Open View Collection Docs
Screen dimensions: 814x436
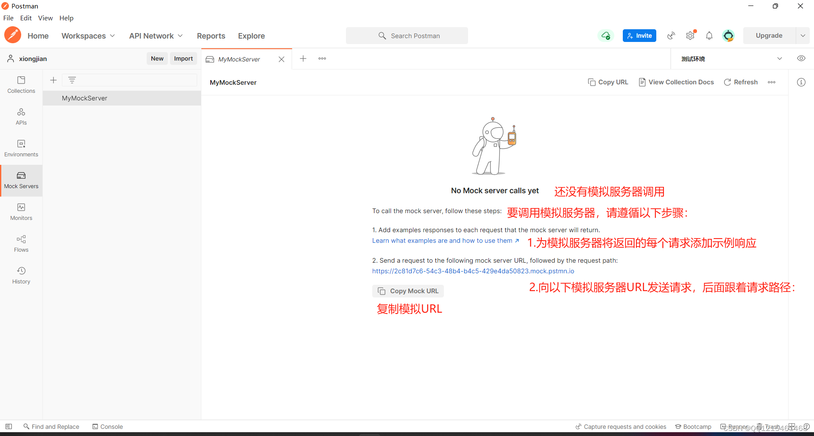(x=677, y=82)
